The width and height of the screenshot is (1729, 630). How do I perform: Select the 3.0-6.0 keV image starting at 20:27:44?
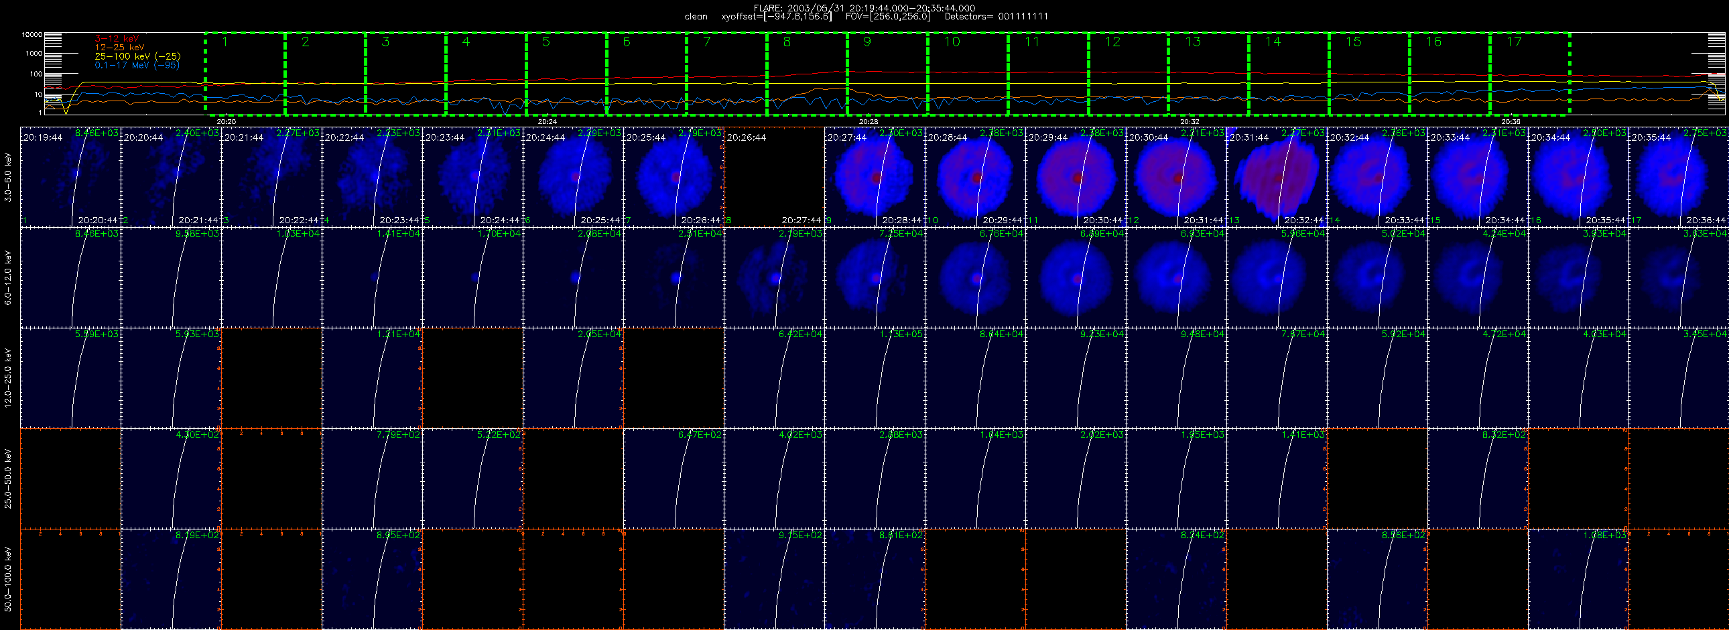[x=875, y=177]
